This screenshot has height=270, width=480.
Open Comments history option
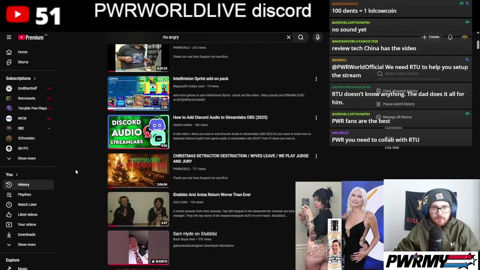point(393,127)
